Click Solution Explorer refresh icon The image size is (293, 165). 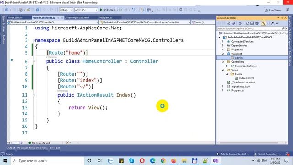[247, 23]
